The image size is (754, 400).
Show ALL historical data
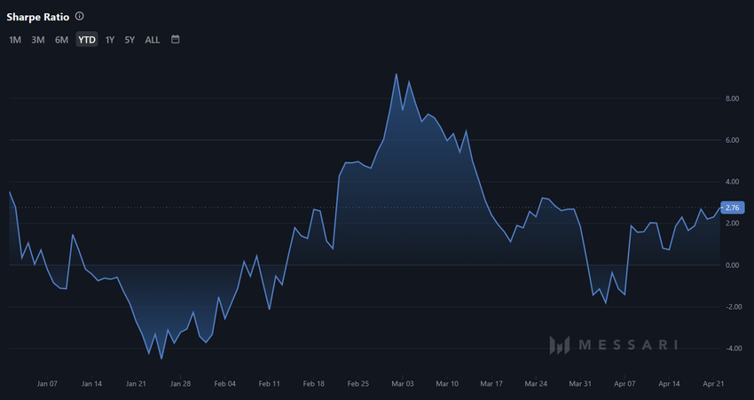(x=153, y=40)
